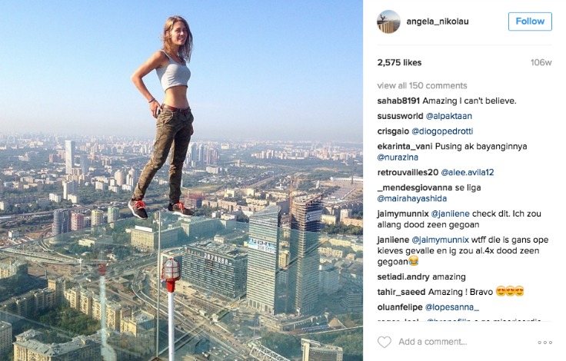Expand view all 150 comments

click(x=422, y=85)
